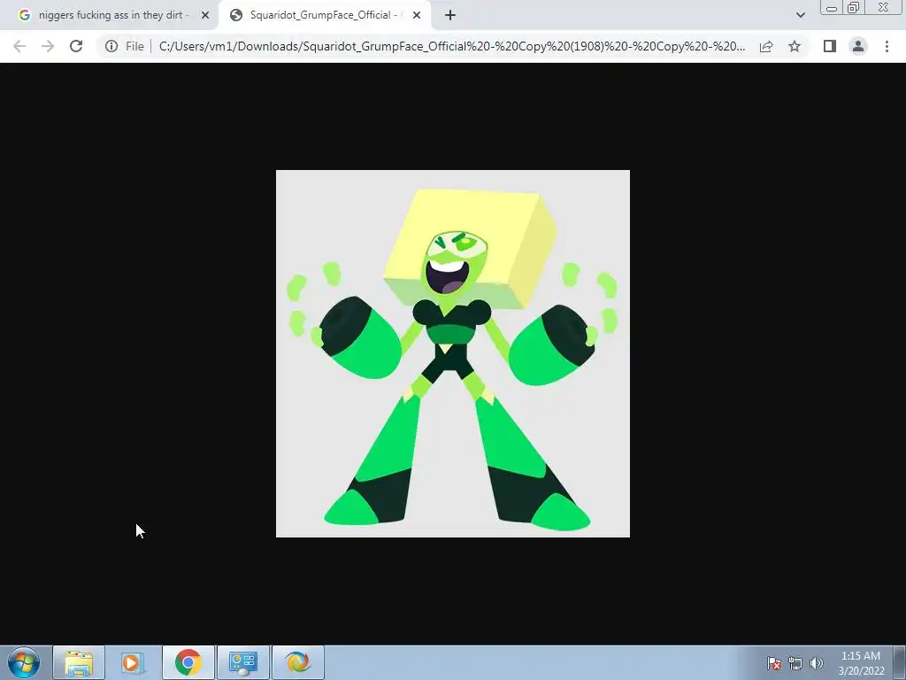Open the Chrome profile menu
The image size is (906, 680).
(858, 46)
